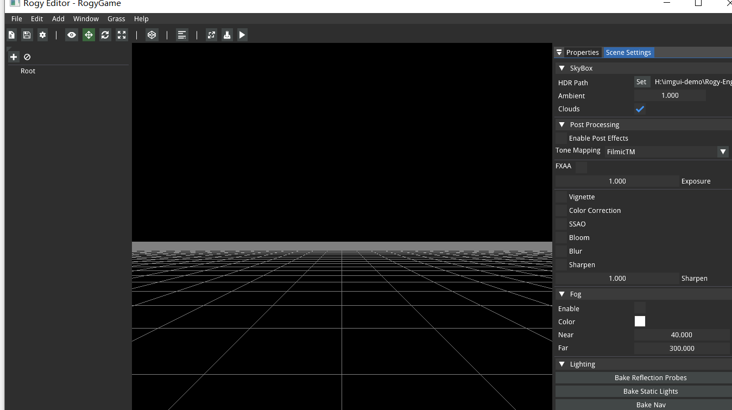Open the Window menu
This screenshot has width=732, height=410.
pyautogui.click(x=86, y=18)
